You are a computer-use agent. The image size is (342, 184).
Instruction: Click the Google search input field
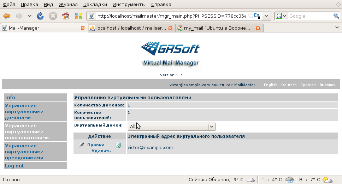(311, 16)
